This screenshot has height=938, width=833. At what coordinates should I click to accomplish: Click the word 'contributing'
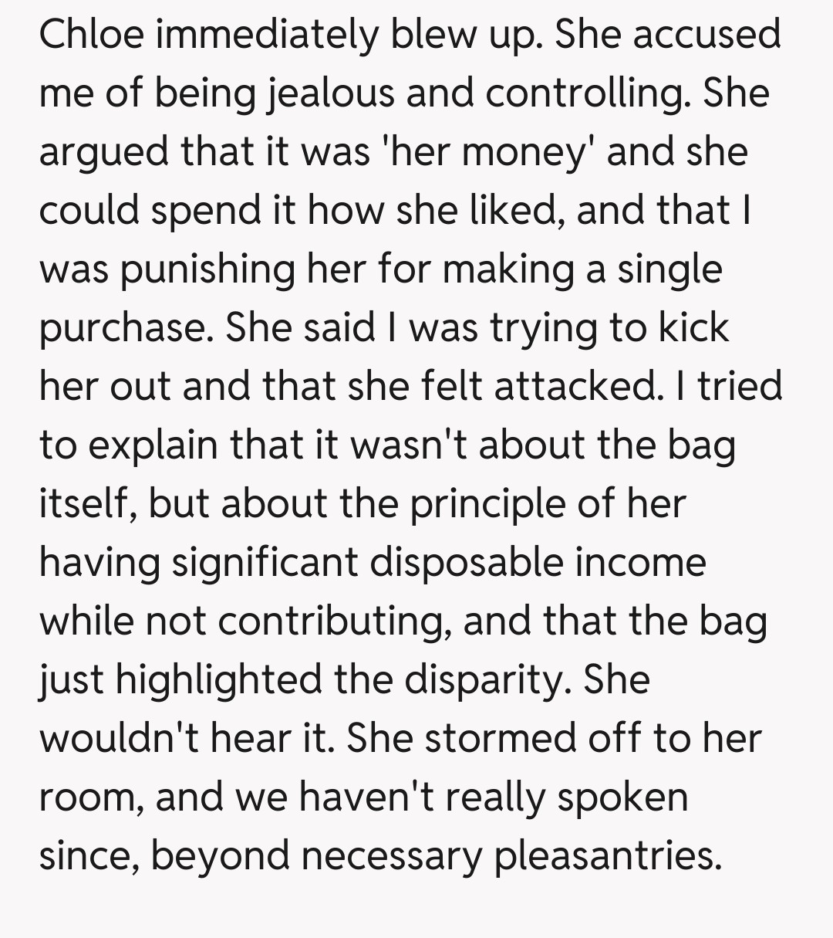coord(336,621)
